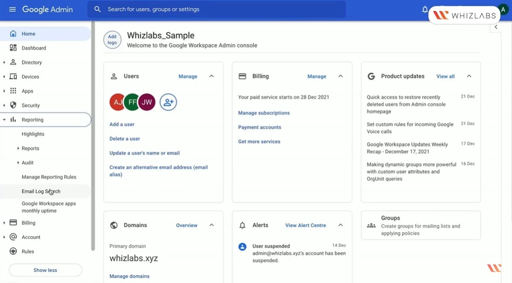Open the main hamburger menu

(x=13, y=9)
